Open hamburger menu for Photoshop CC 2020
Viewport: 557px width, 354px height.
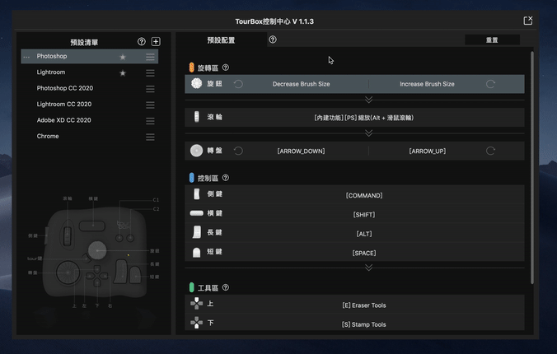click(150, 89)
